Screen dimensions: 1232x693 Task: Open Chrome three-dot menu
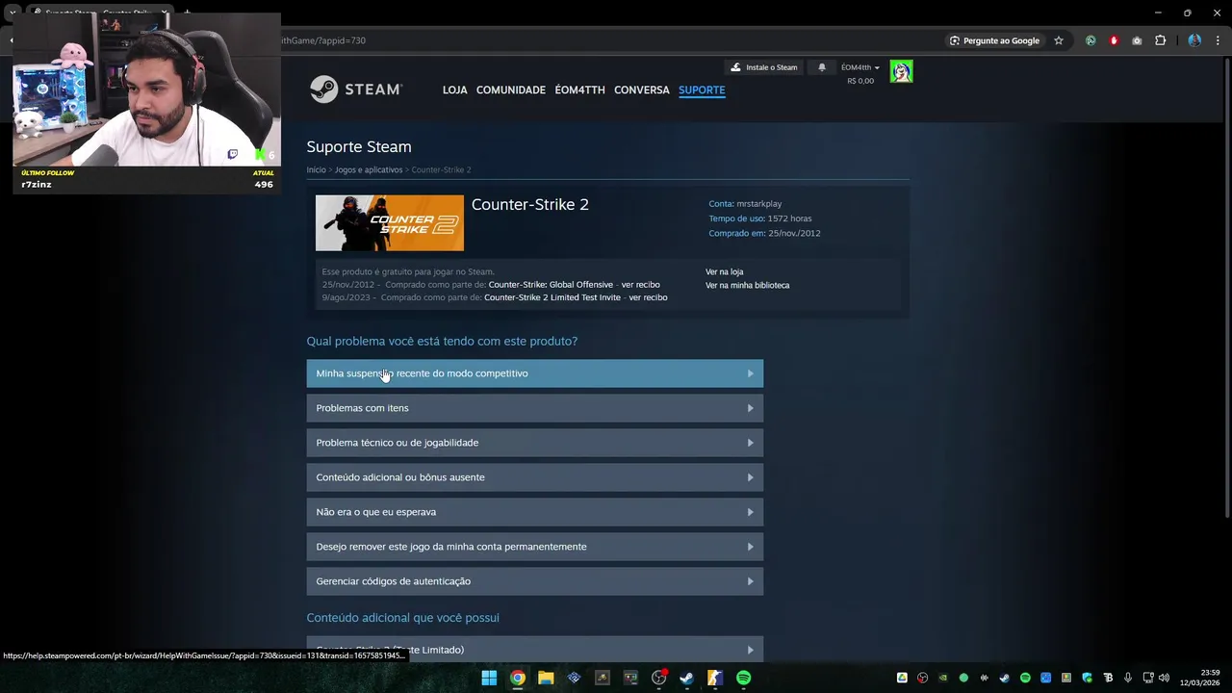(1216, 40)
